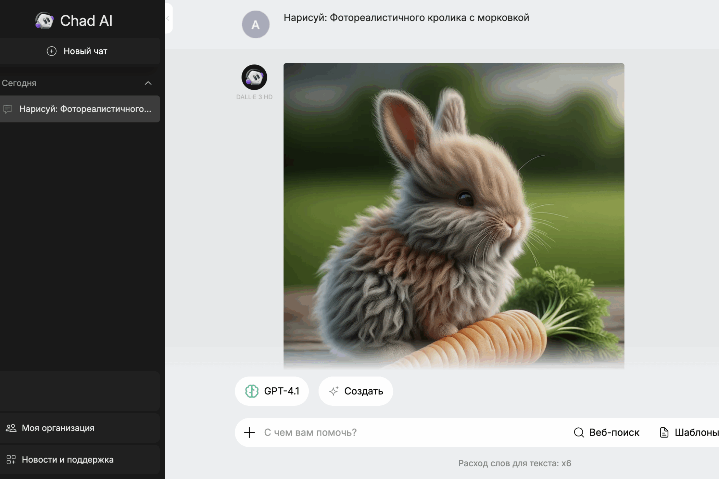Viewport: 719px width, 479px height.
Task: Click the chat bubble icon beside the conversation
Action: (x=8, y=109)
